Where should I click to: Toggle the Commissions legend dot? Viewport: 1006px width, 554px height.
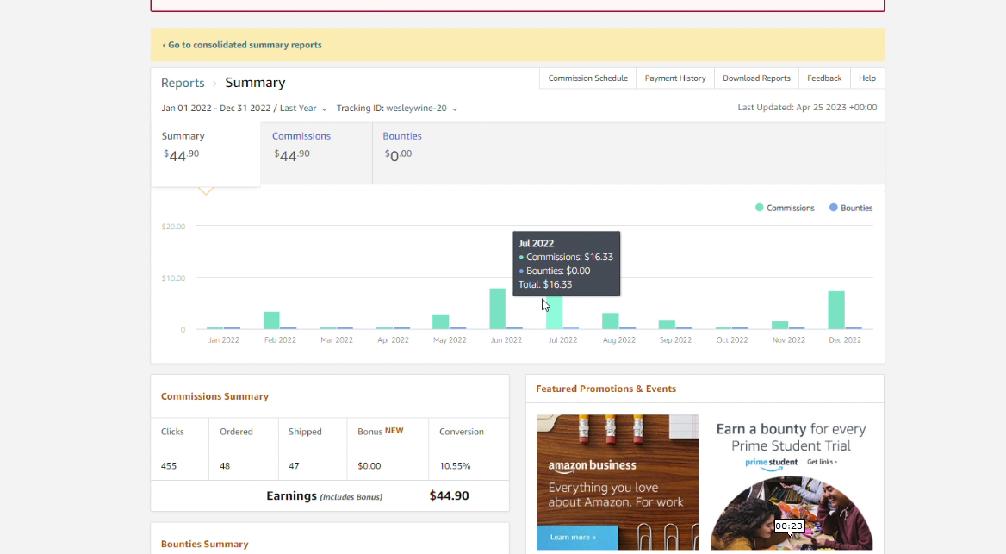(x=760, y=208)
